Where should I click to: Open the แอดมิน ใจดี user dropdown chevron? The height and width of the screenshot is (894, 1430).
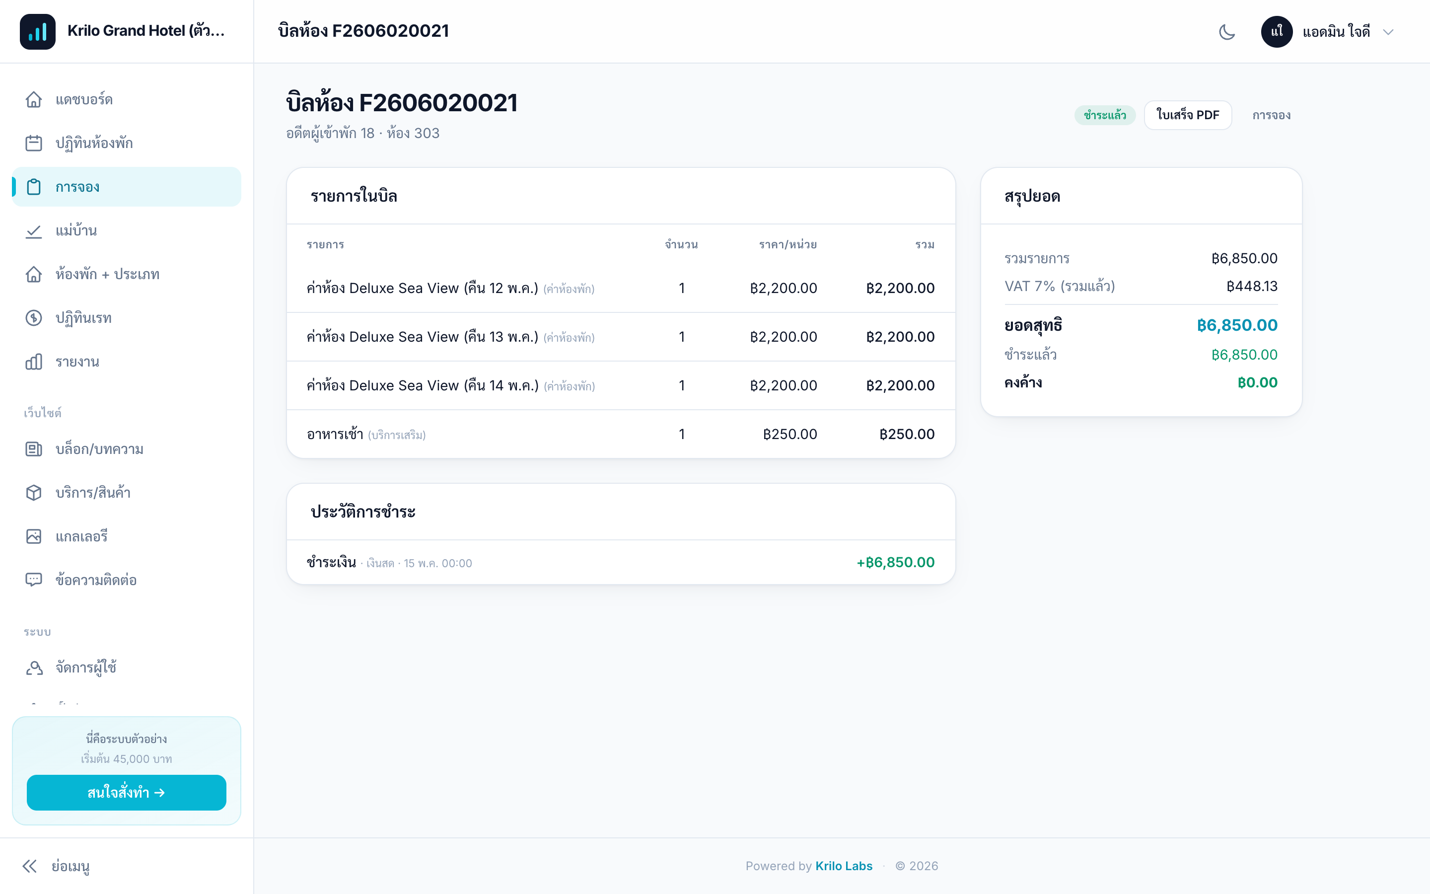tap(1389, 32)
